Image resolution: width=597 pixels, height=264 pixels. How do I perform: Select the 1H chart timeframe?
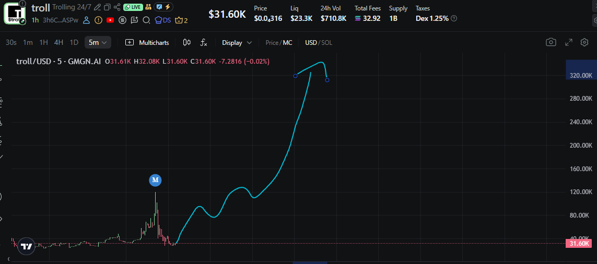point(43,43)
